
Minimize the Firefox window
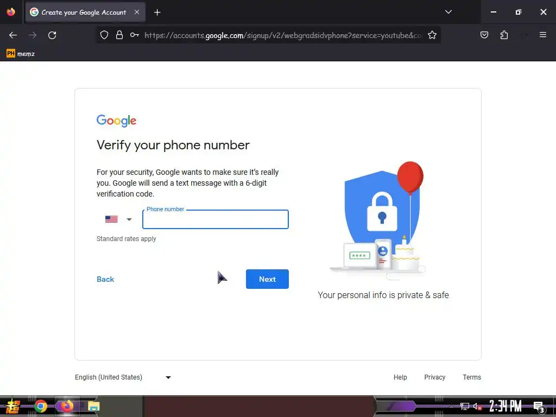tap(493, 12)
